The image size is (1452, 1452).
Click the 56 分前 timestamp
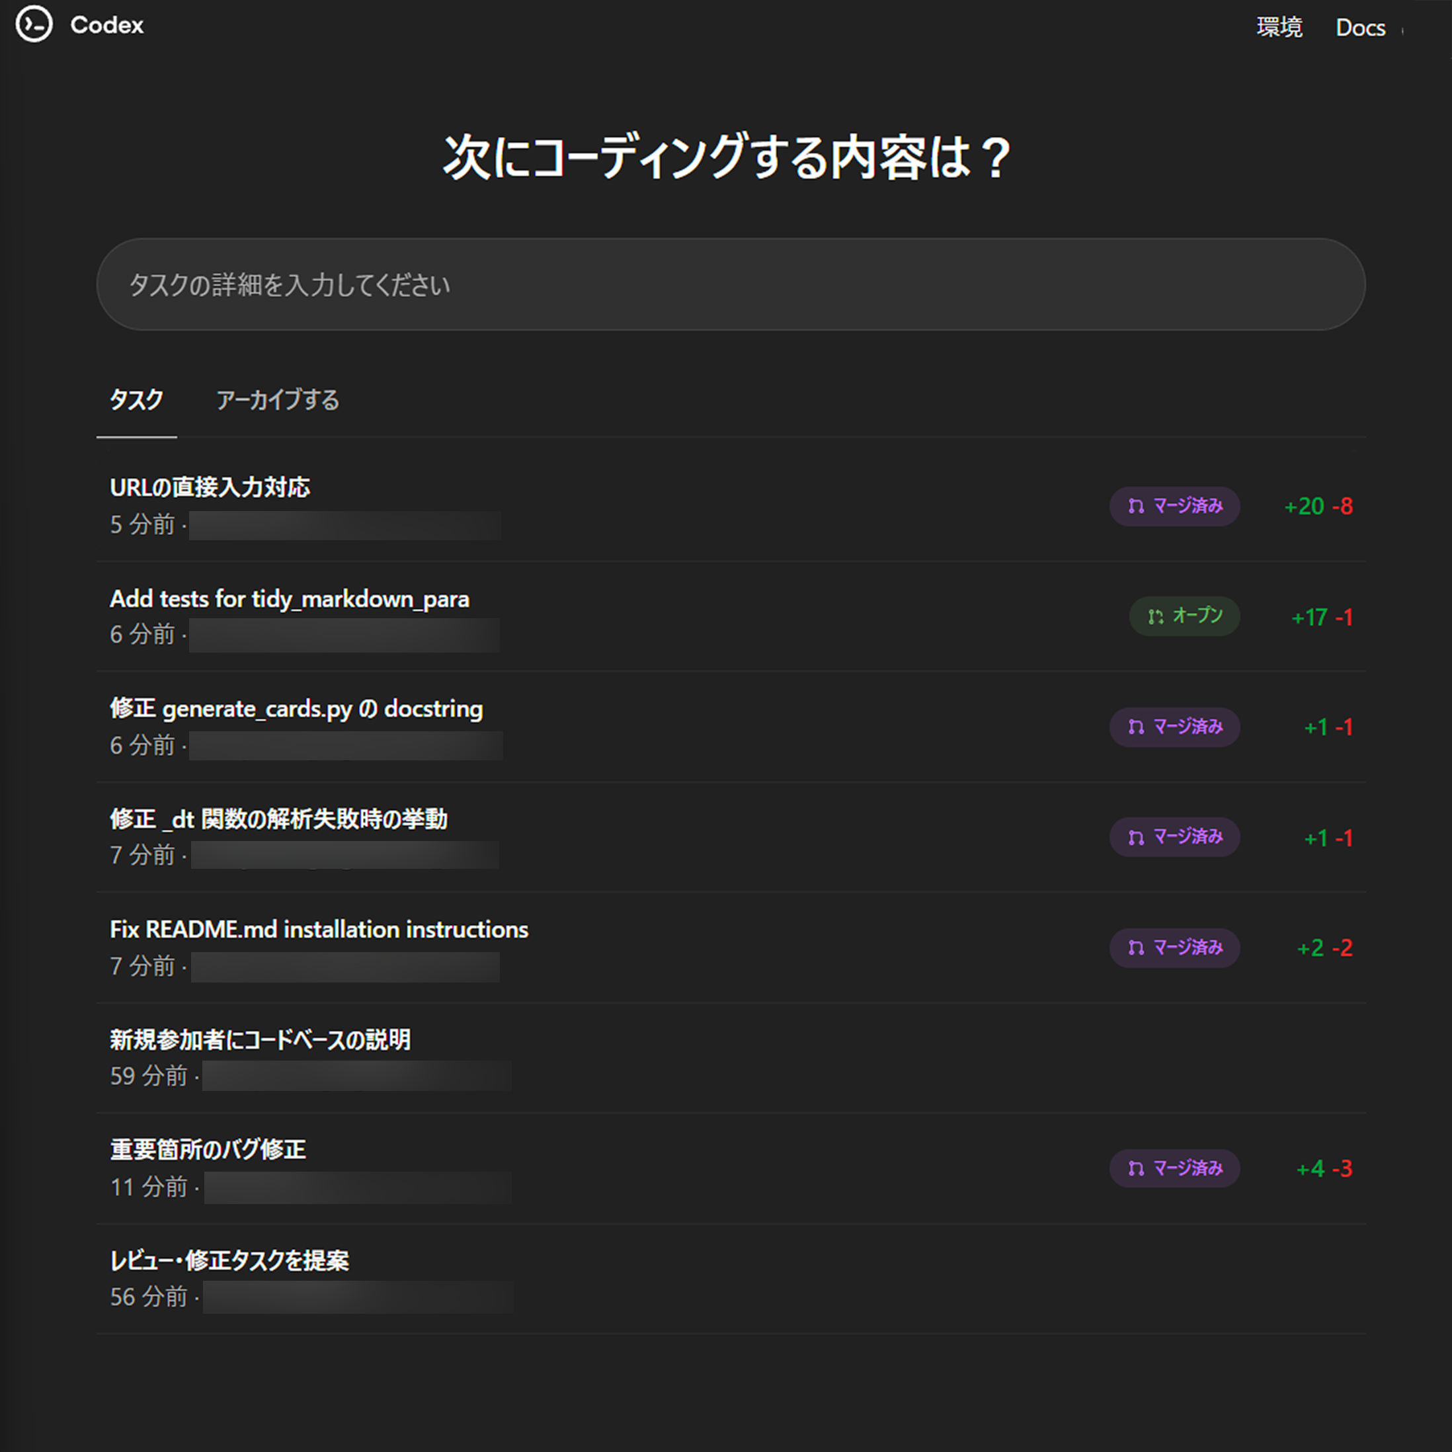pos(148,1297)
